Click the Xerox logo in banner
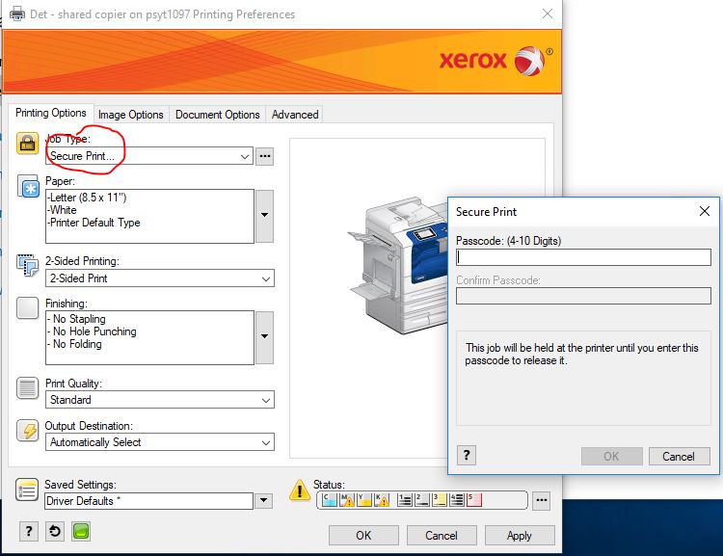 pyautogui.click(x=495, y=61)
